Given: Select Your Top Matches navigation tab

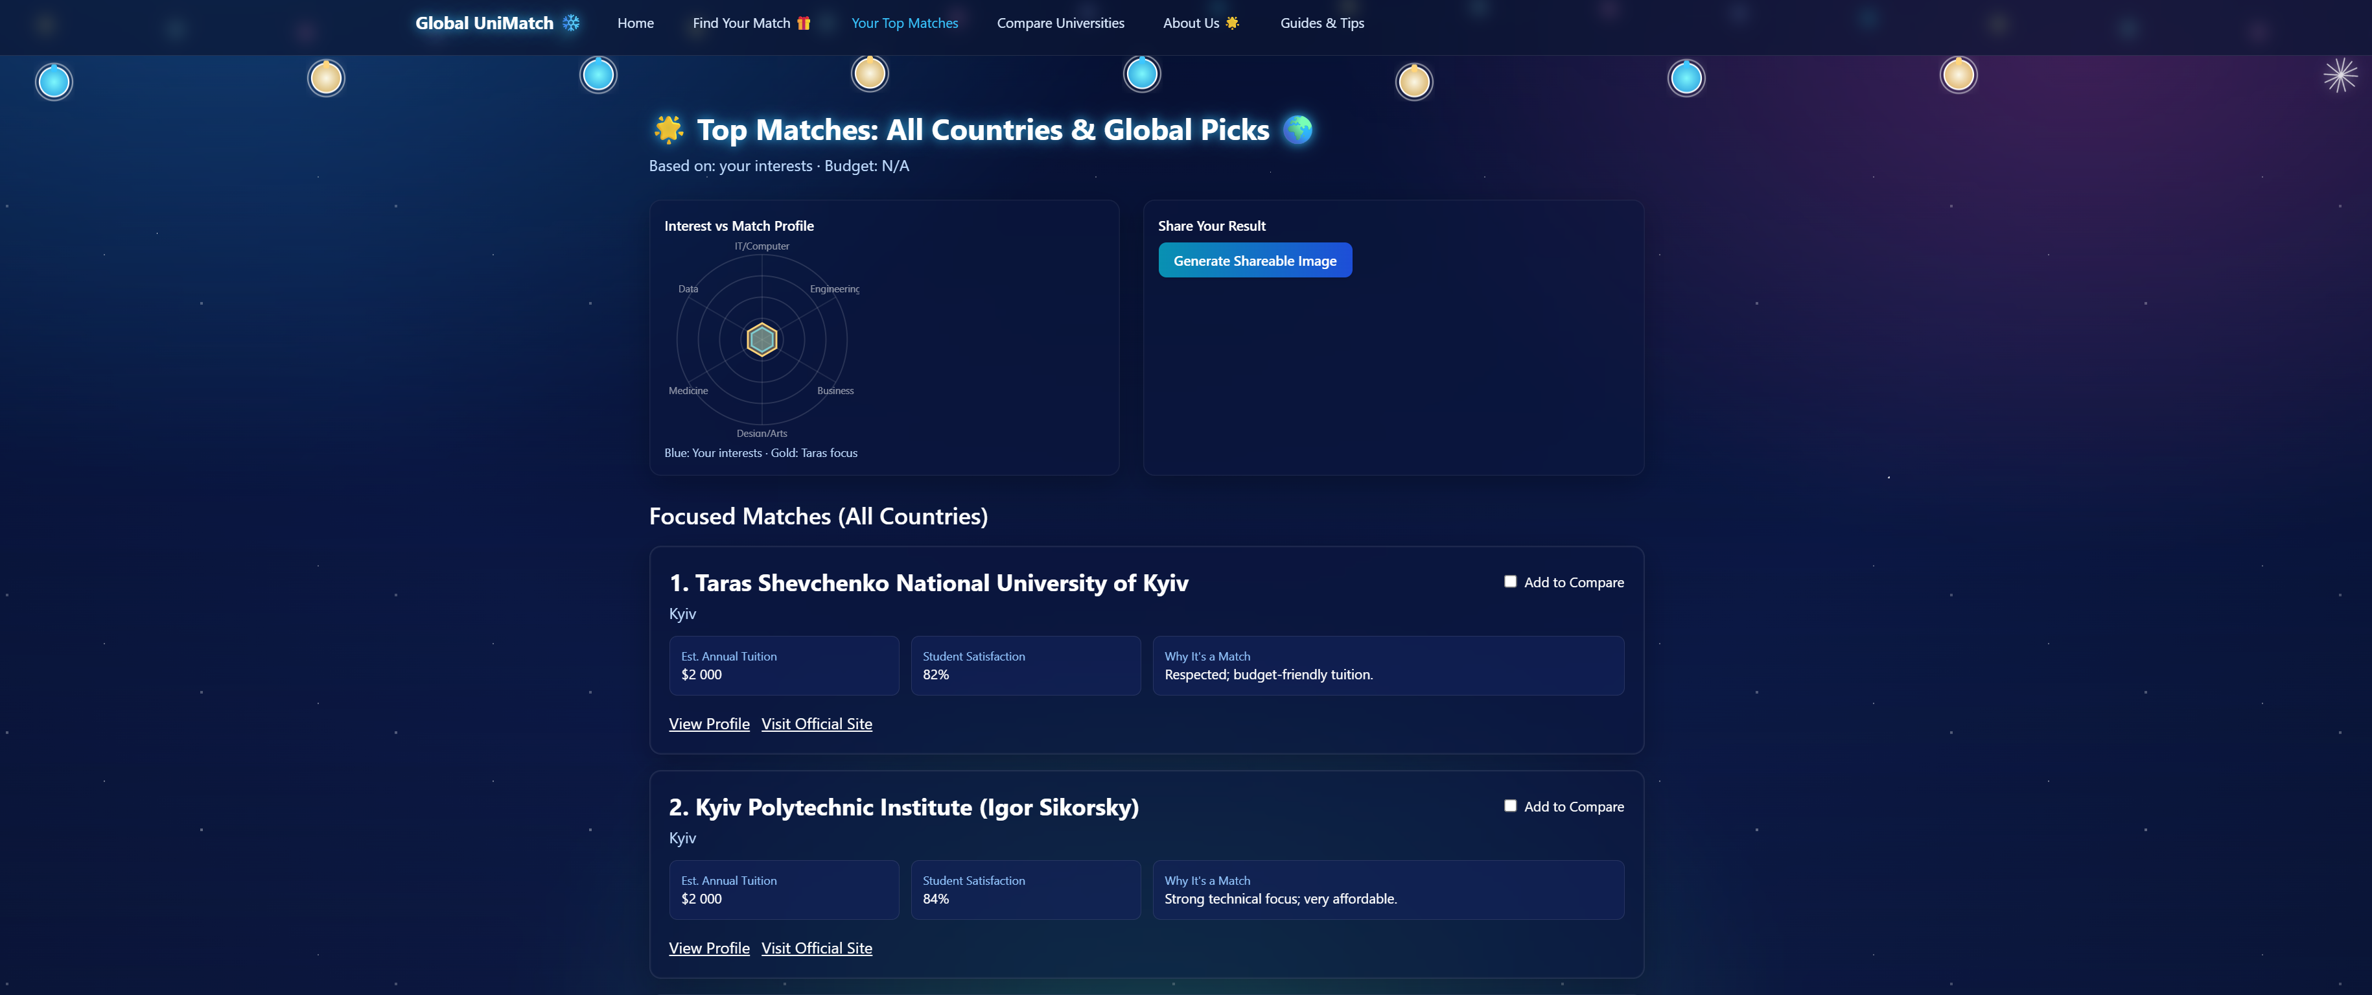Looking at the screenshot, I should 904,23.
